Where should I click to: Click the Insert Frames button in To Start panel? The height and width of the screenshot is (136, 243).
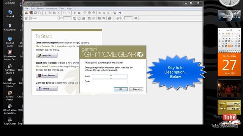point(47,76)
